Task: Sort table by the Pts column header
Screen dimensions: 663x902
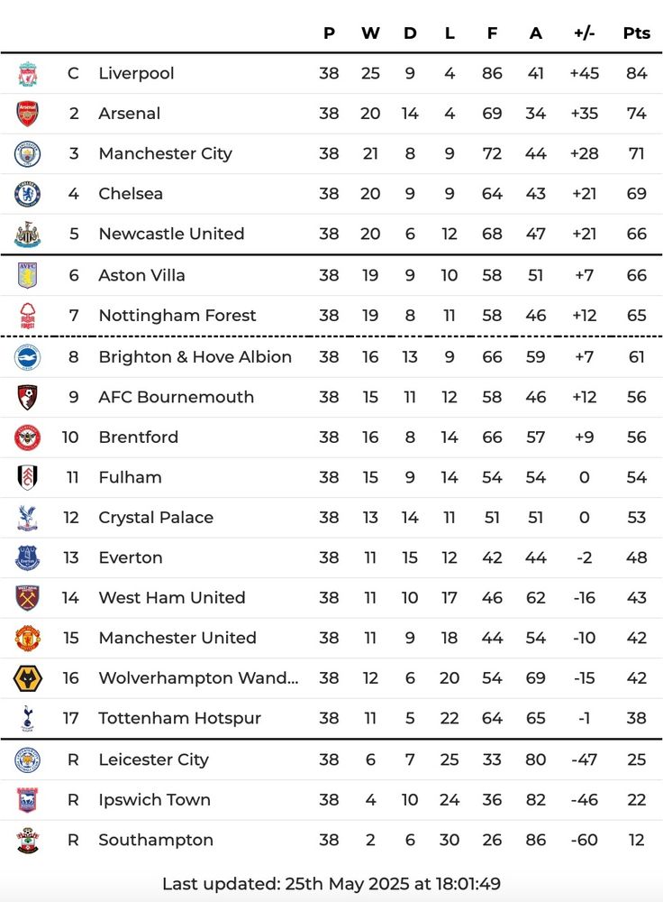Action: click(x=637, y=33)
